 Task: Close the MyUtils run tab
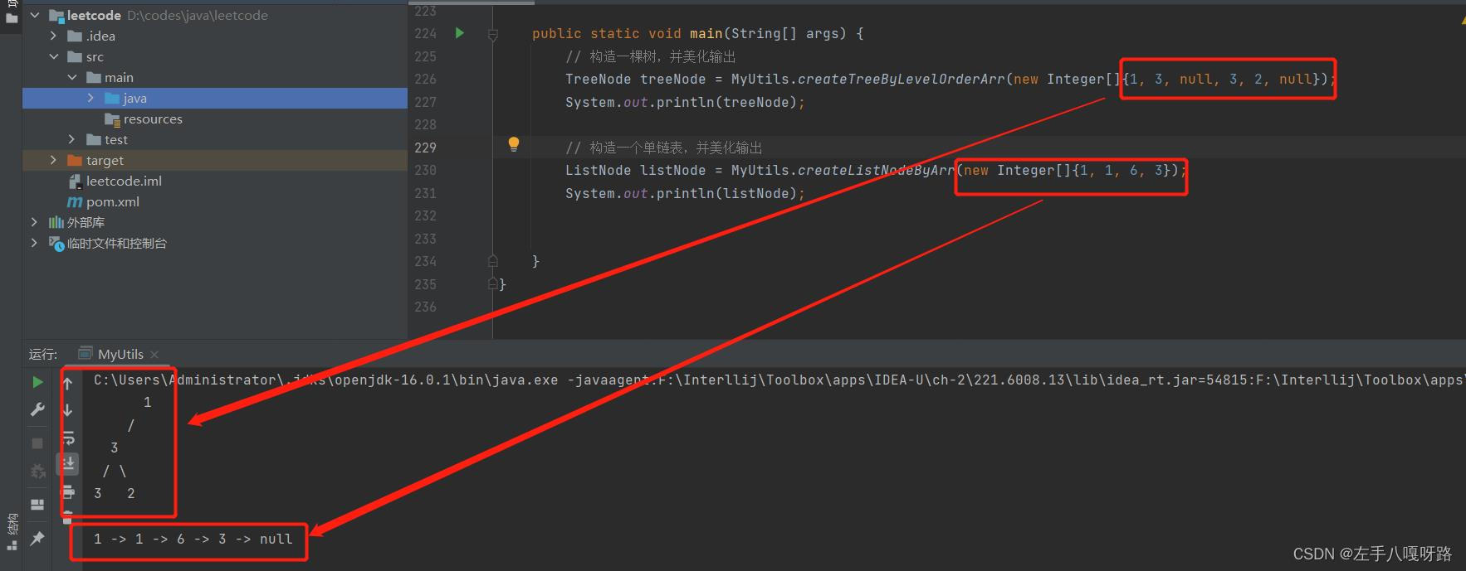tap(155, 355)
